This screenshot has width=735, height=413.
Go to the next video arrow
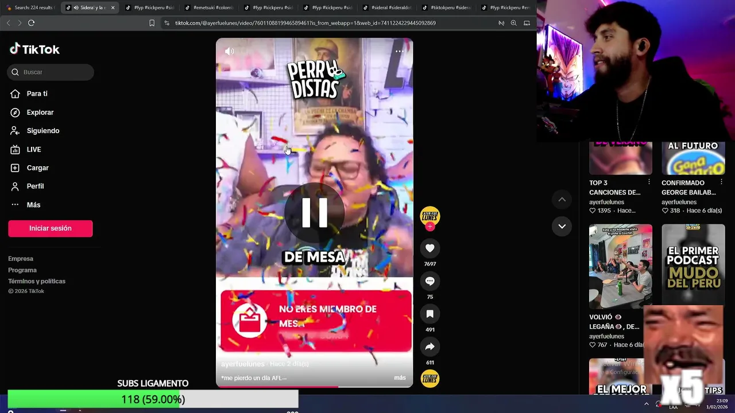click(x=562, y=226)
